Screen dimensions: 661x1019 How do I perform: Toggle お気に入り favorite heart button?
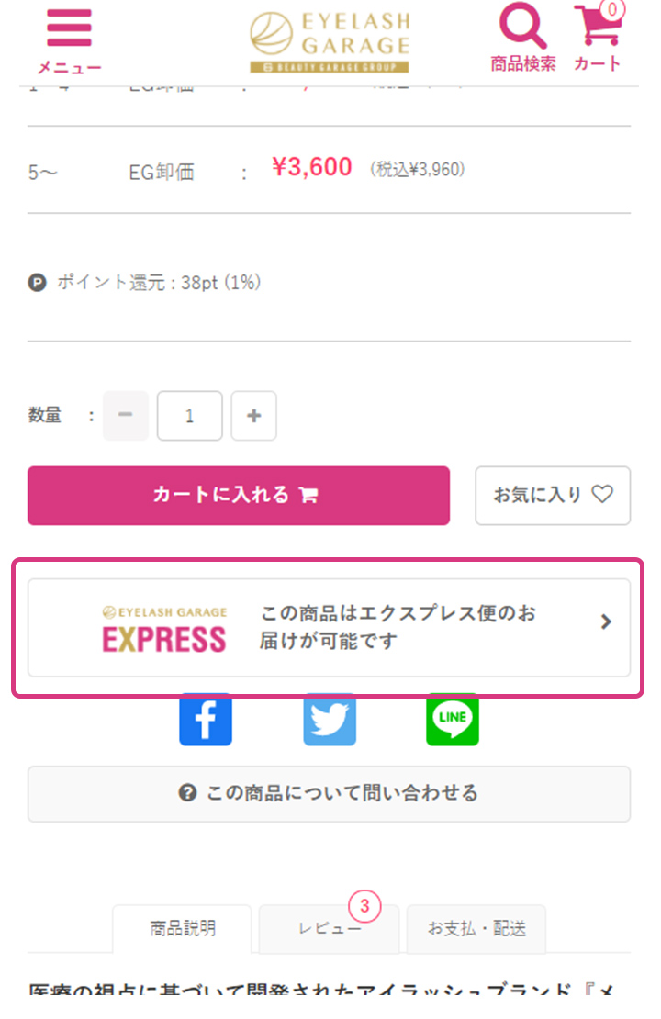coord(553,496)
